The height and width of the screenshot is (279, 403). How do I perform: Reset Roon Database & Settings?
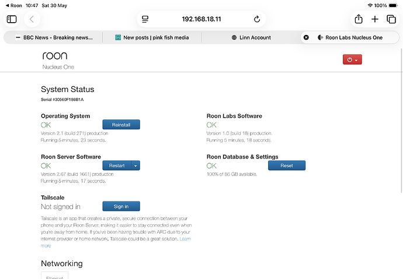point(287,165)
